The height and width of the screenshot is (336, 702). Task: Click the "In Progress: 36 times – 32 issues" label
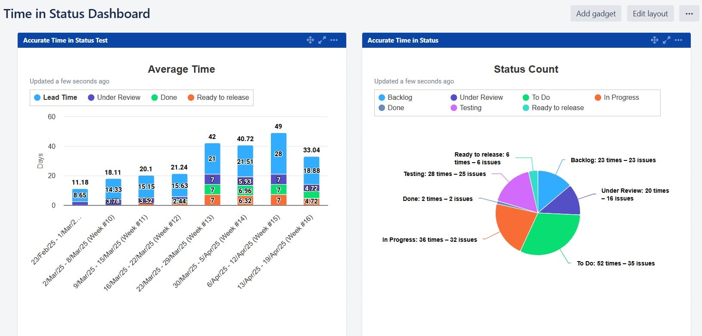point(429,240)
